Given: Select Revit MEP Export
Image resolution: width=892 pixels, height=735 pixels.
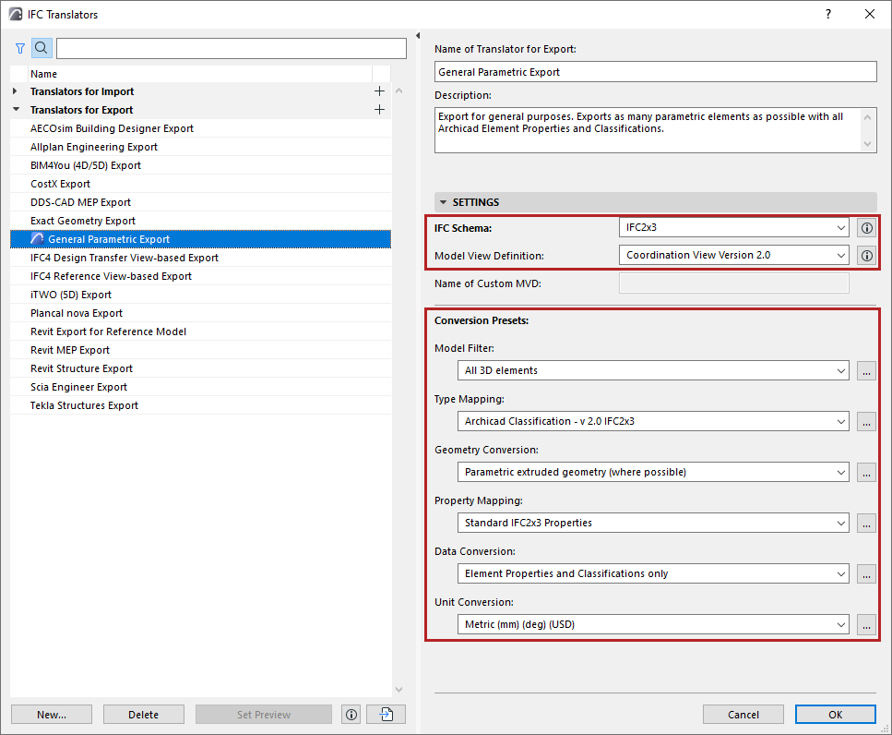Looking at the screenshot, I should 200,350.
